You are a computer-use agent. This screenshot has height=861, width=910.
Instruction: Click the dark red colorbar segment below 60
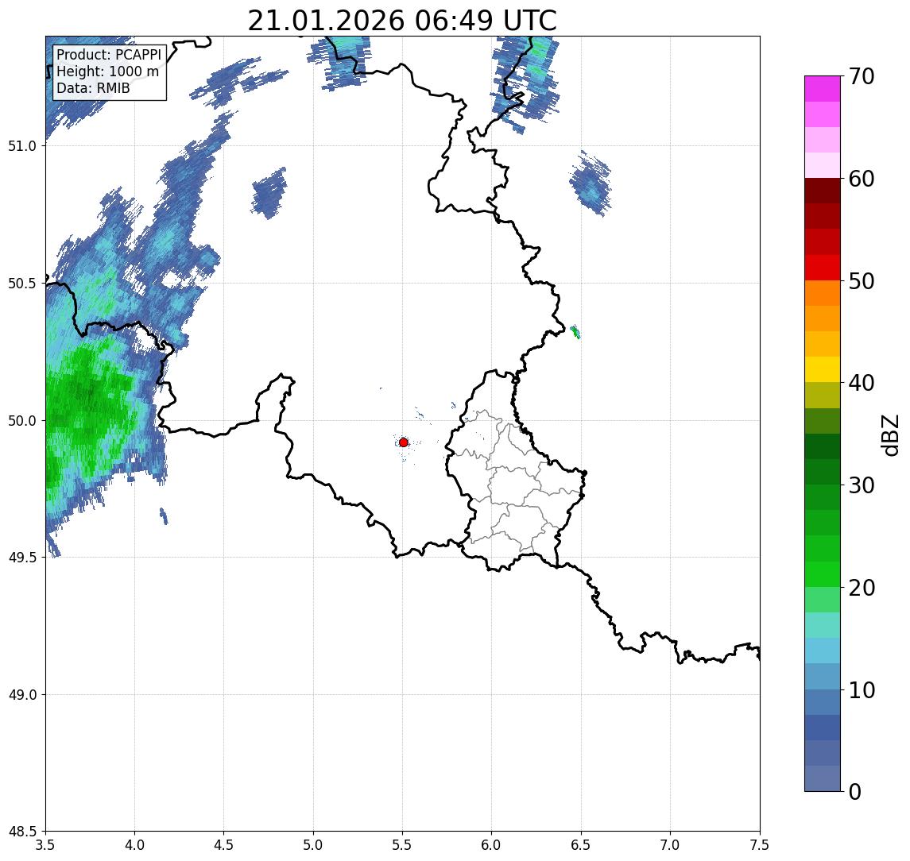823,191
